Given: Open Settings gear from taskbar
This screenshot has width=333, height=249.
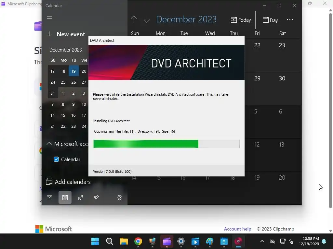Looking at the screenshot, I should click(x=181, y=241).
